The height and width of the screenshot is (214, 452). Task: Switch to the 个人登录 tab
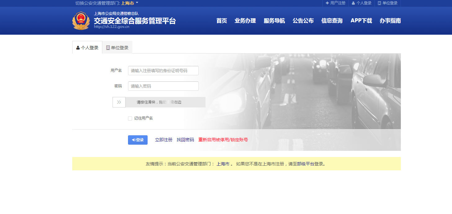coord(87,48)
